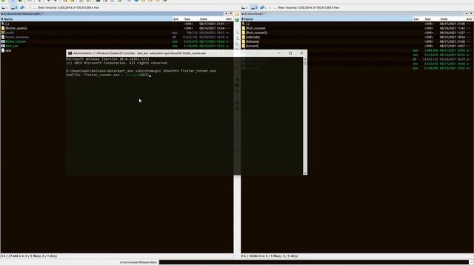474x266 pixels.
Task: Open directory hotlist star in left panel
Action: point(226,13)
